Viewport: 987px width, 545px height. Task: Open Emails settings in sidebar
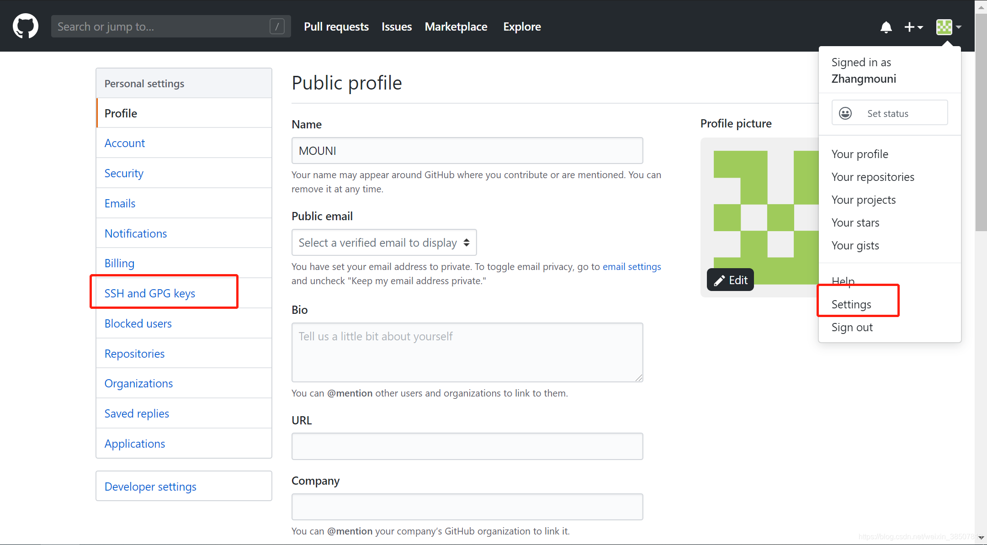[x=184, y=203]
